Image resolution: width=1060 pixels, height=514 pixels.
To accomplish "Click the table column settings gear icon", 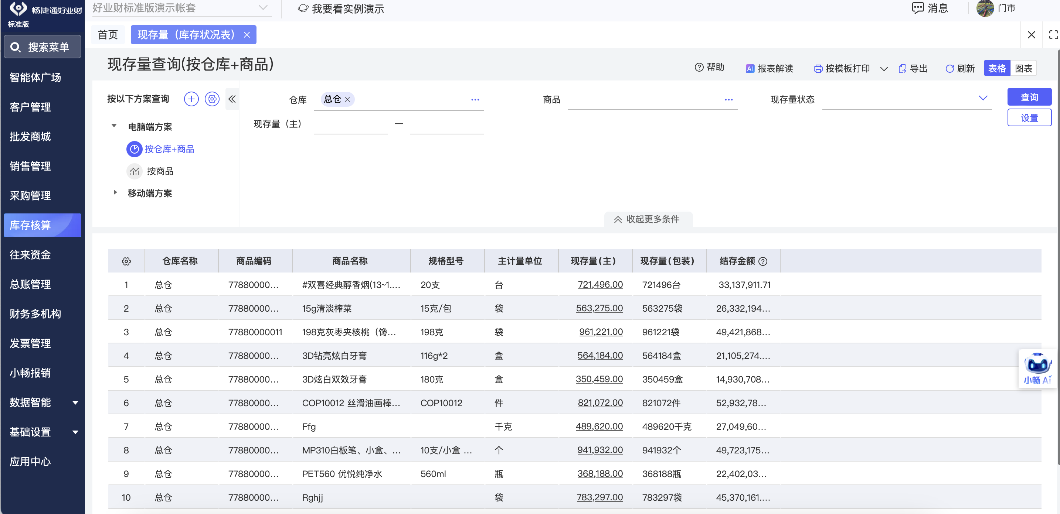I will click(x=126, y=261).
